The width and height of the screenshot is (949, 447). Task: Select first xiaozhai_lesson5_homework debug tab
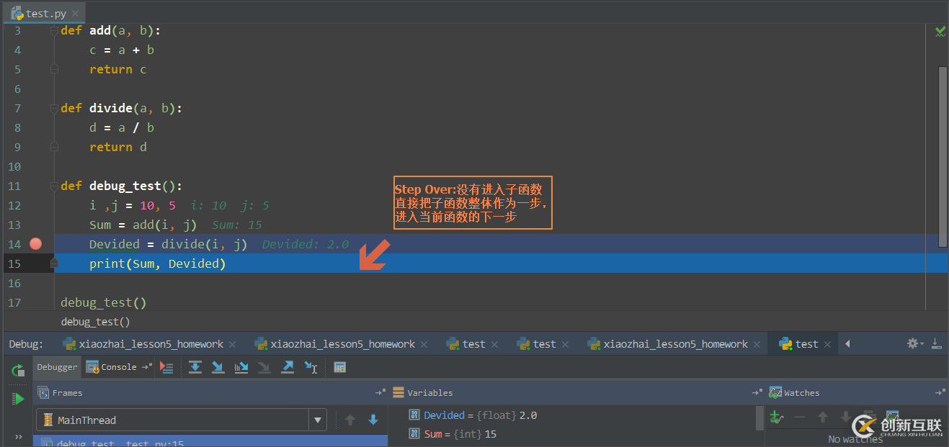pos(151,344)
